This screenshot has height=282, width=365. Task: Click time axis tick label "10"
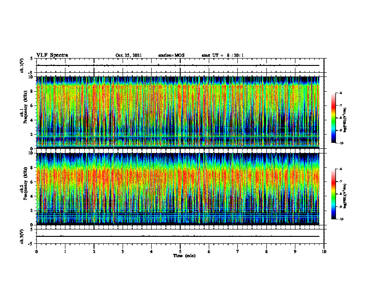click(324, 252)
